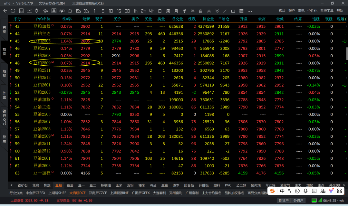The width and height of the screenshot is (348, 206).
Task: Click the refresh circular arrow icon
Action: [x=13, y=11]
